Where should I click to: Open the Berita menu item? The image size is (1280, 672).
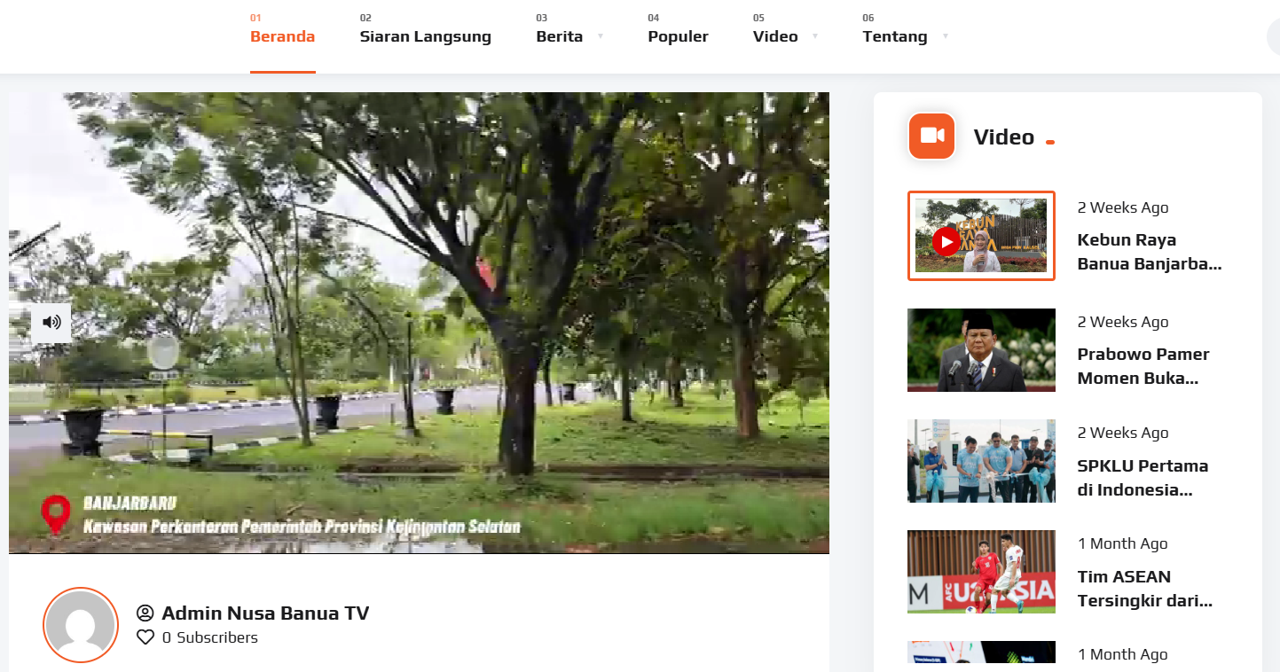click(559, 36)
